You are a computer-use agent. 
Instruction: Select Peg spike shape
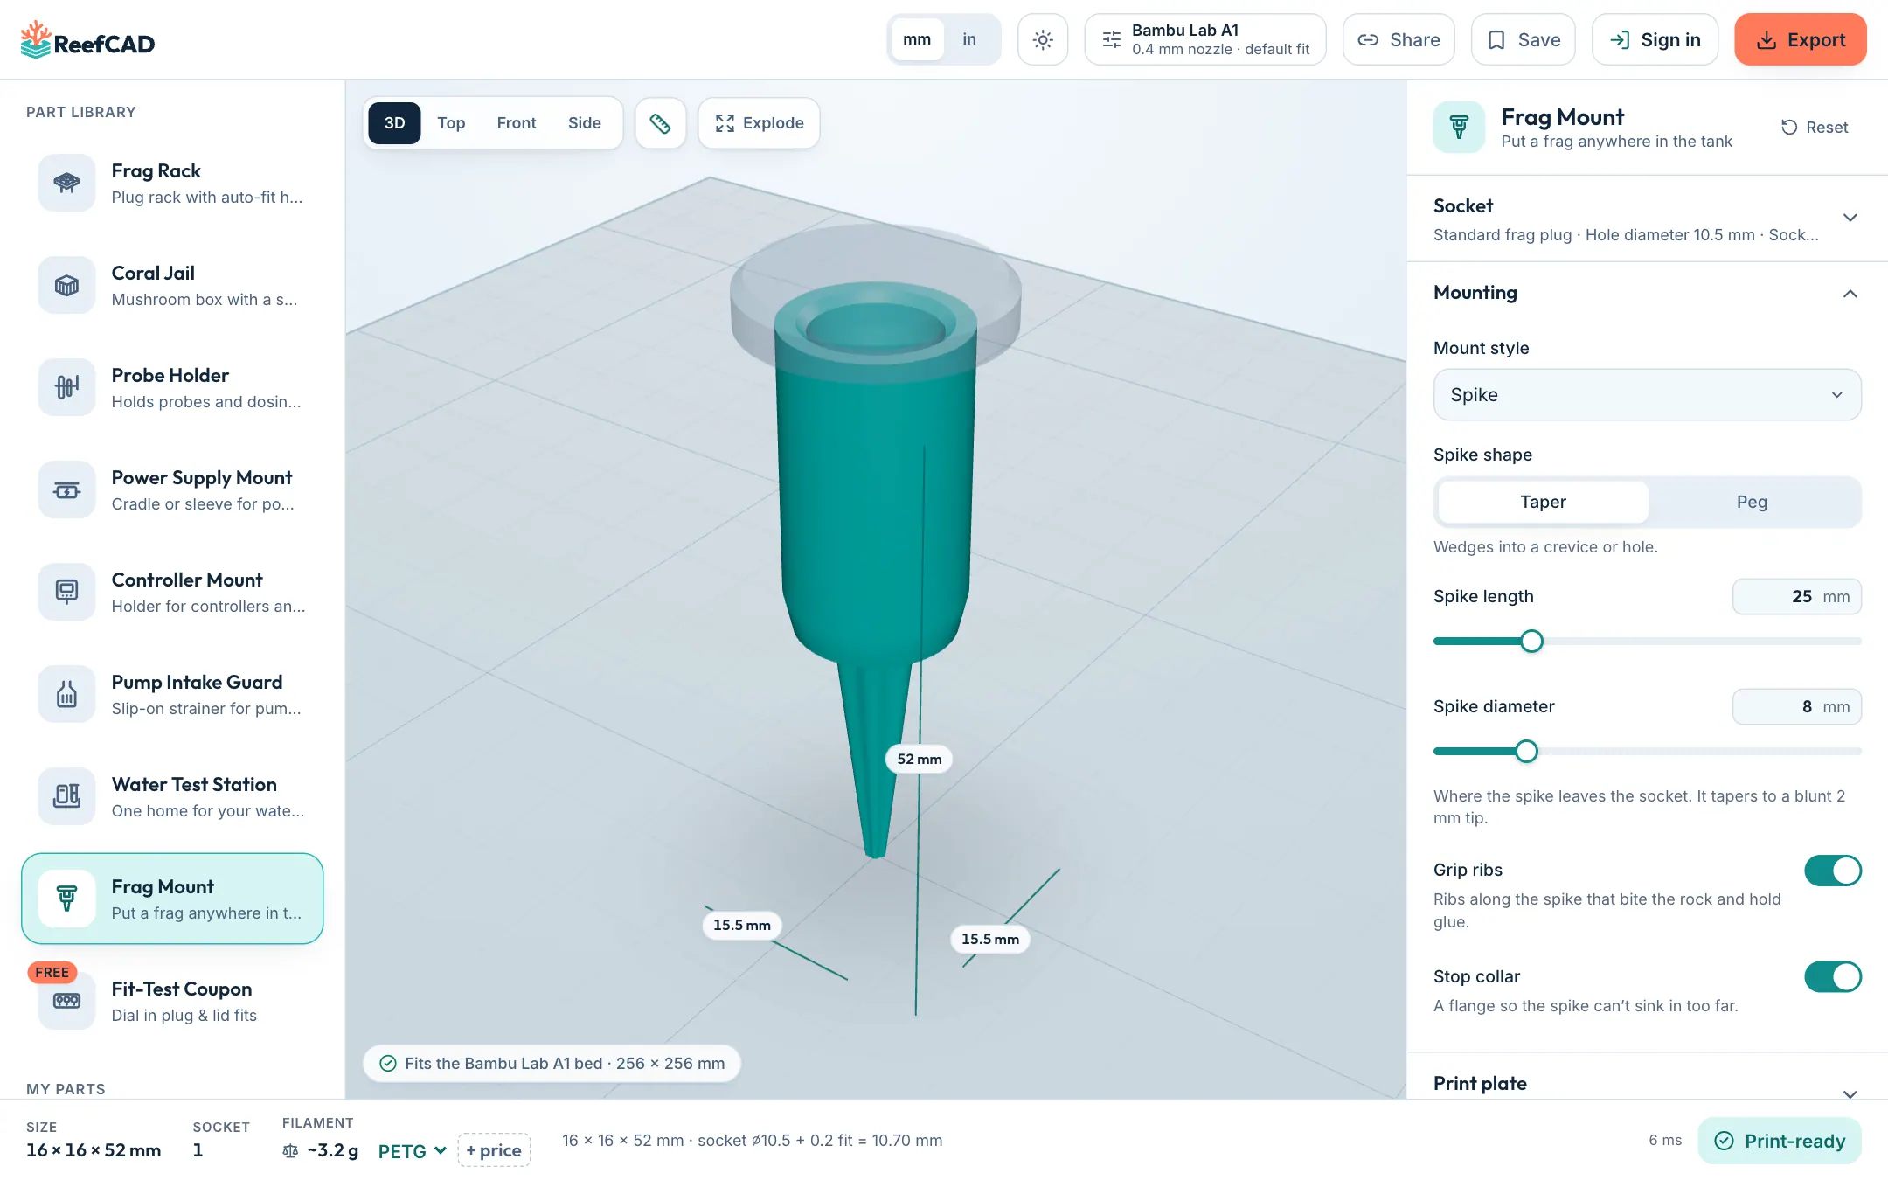tap(1752, 502)
